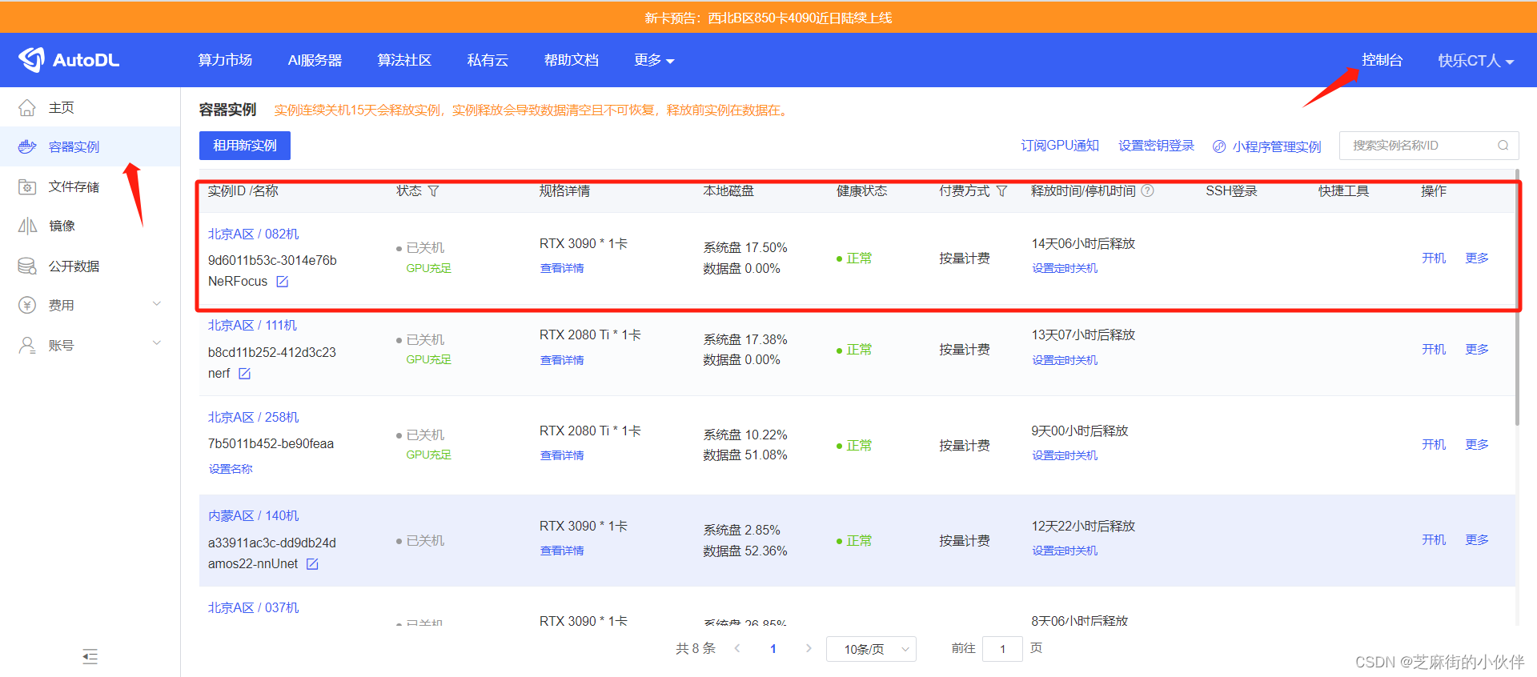Screen dimensions: 1537x677
Task: Open 更多 for 北京A区 / 082机
Action: [x=1477, y=258]
